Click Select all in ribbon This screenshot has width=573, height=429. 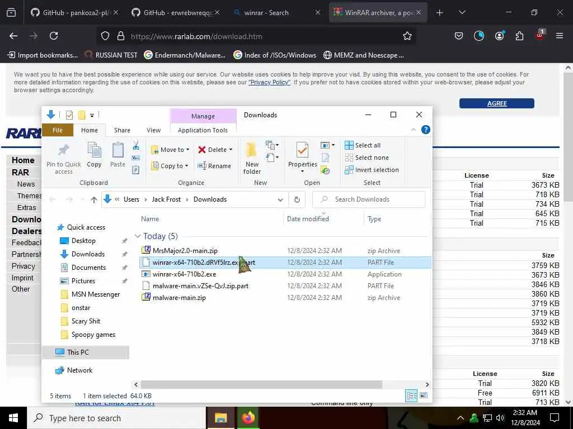pos(363,145)
